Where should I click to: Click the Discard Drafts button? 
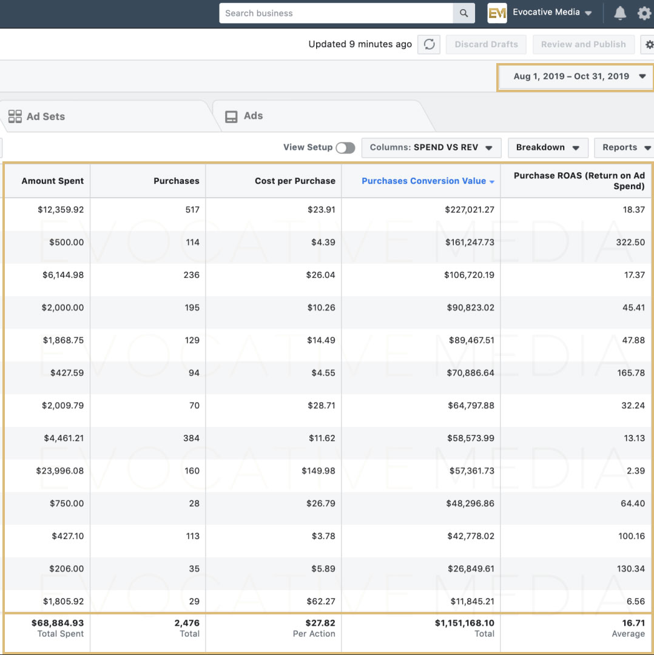486,44
